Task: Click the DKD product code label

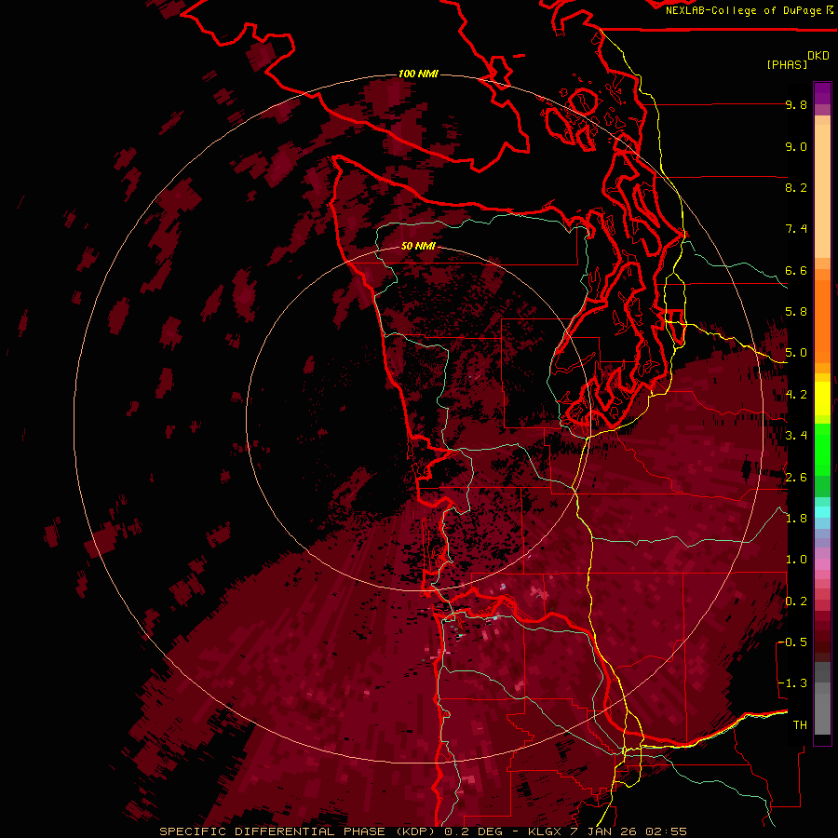Action: pos(818,56)
